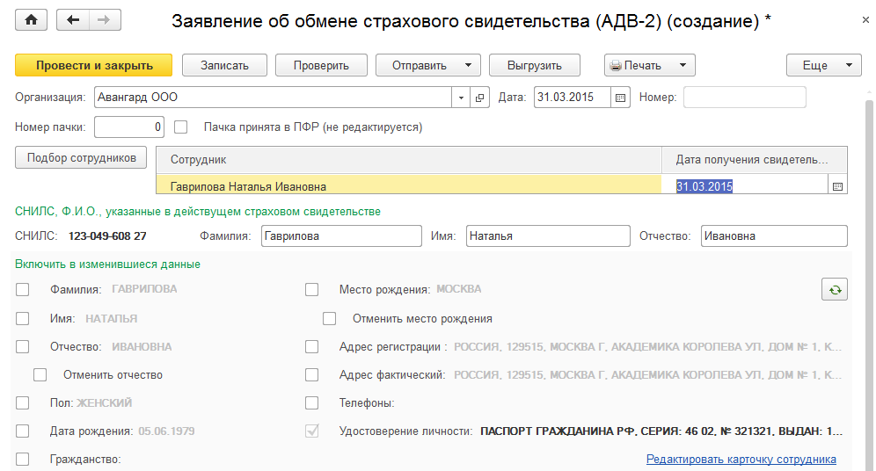Click the Подбор сотрудников button

(82, 158)
